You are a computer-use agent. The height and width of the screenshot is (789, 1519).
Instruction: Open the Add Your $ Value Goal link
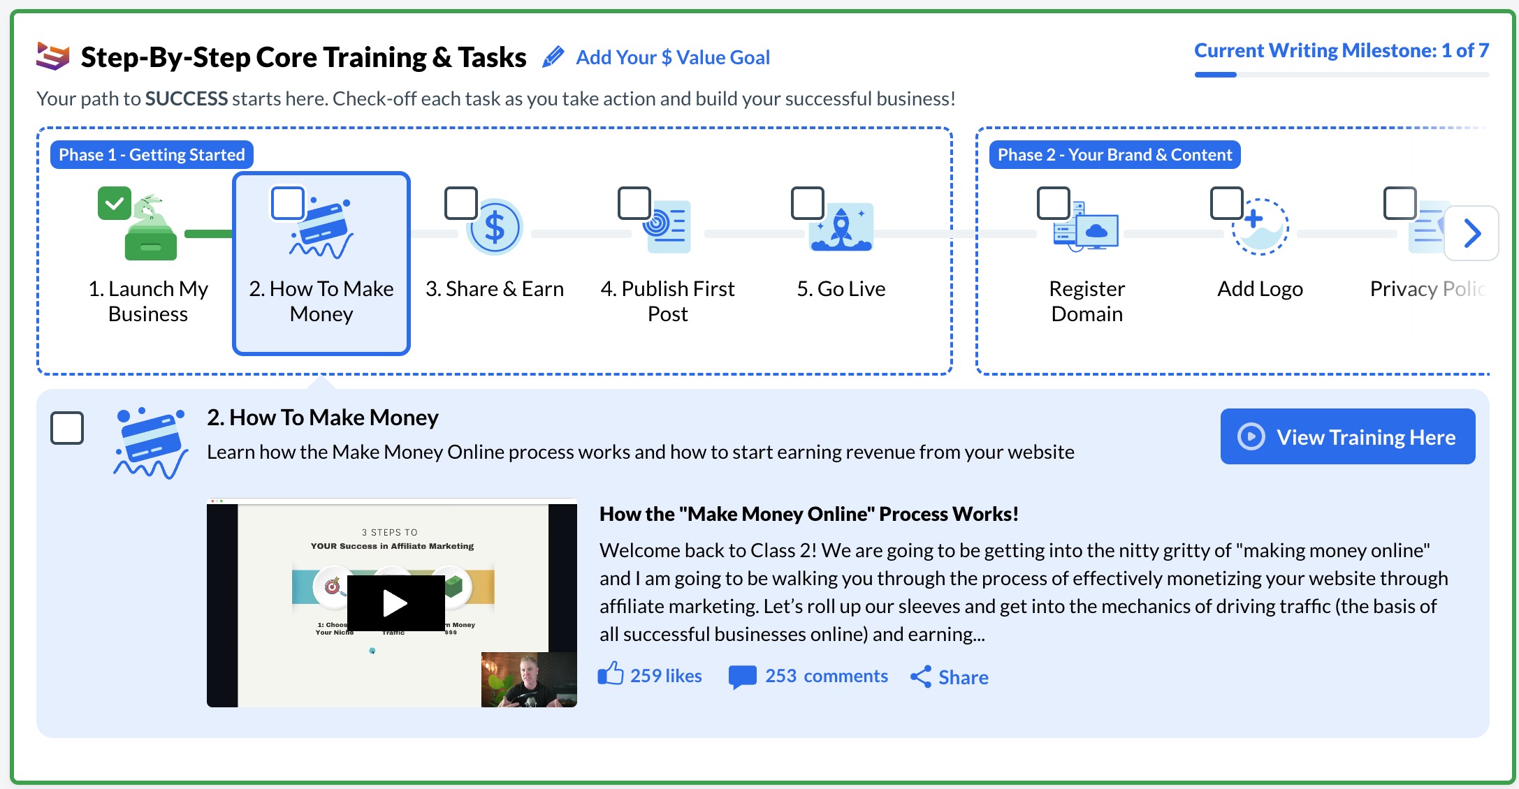(672, 57)
